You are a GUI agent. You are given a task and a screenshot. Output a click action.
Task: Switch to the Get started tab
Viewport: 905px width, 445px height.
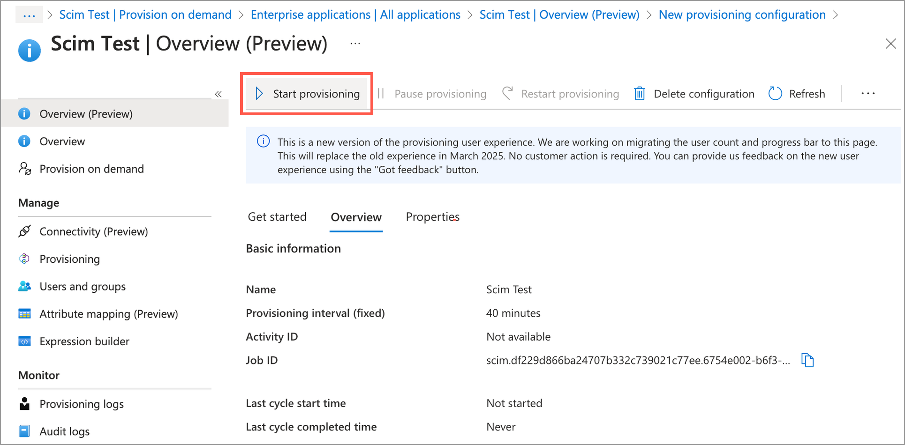point(277,217)
